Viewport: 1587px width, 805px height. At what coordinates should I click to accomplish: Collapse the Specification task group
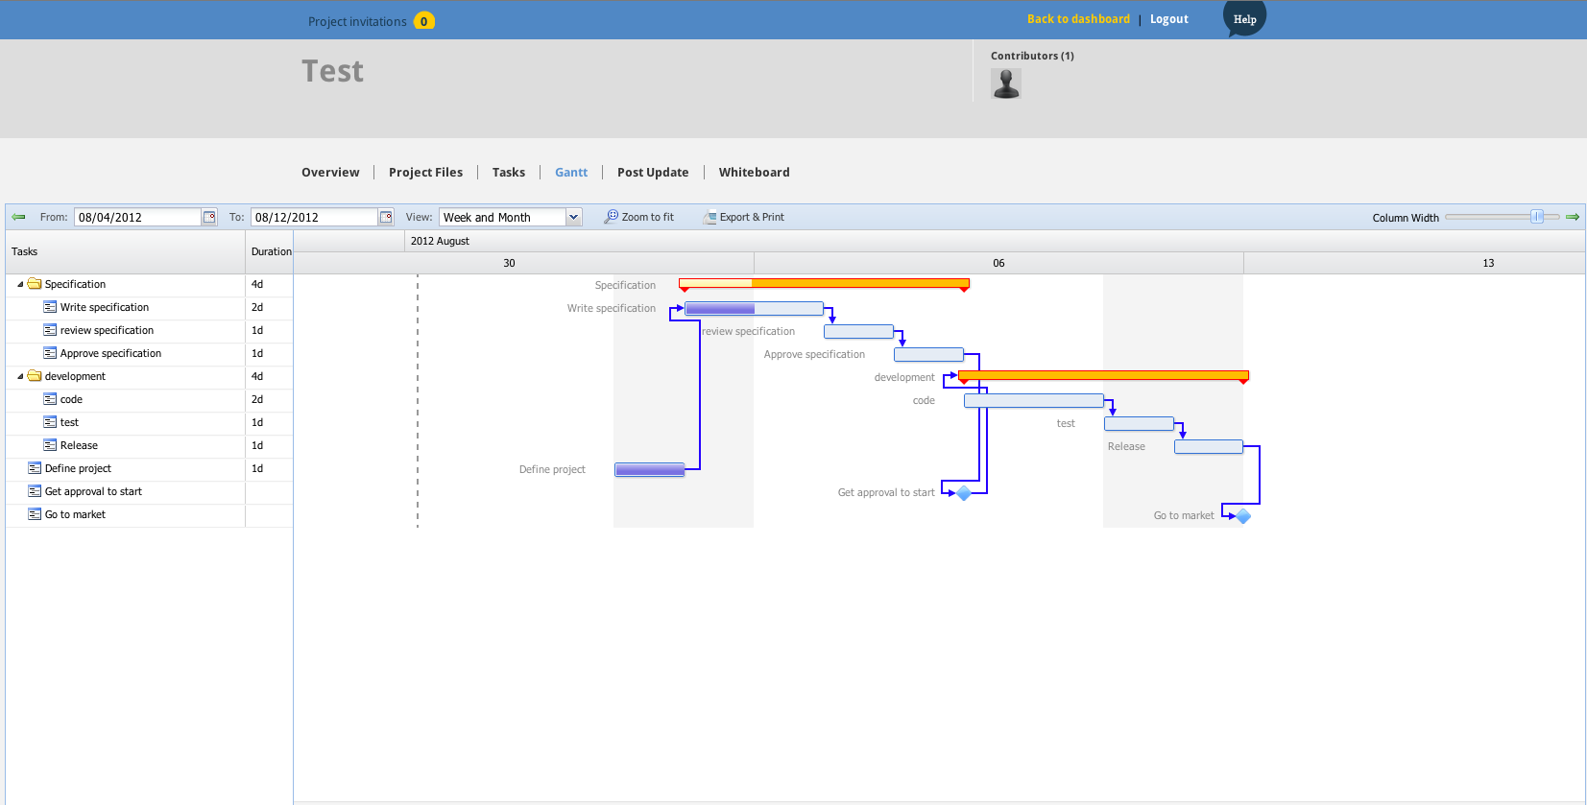[20, 284]
